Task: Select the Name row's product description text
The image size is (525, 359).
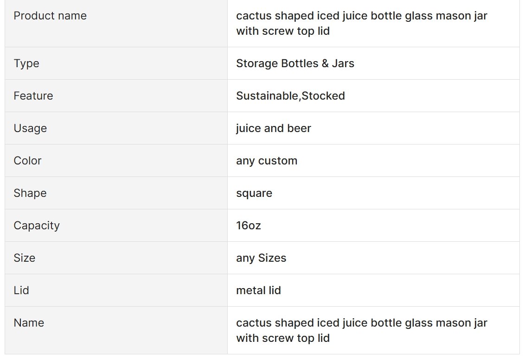Action: pos(362,330)
